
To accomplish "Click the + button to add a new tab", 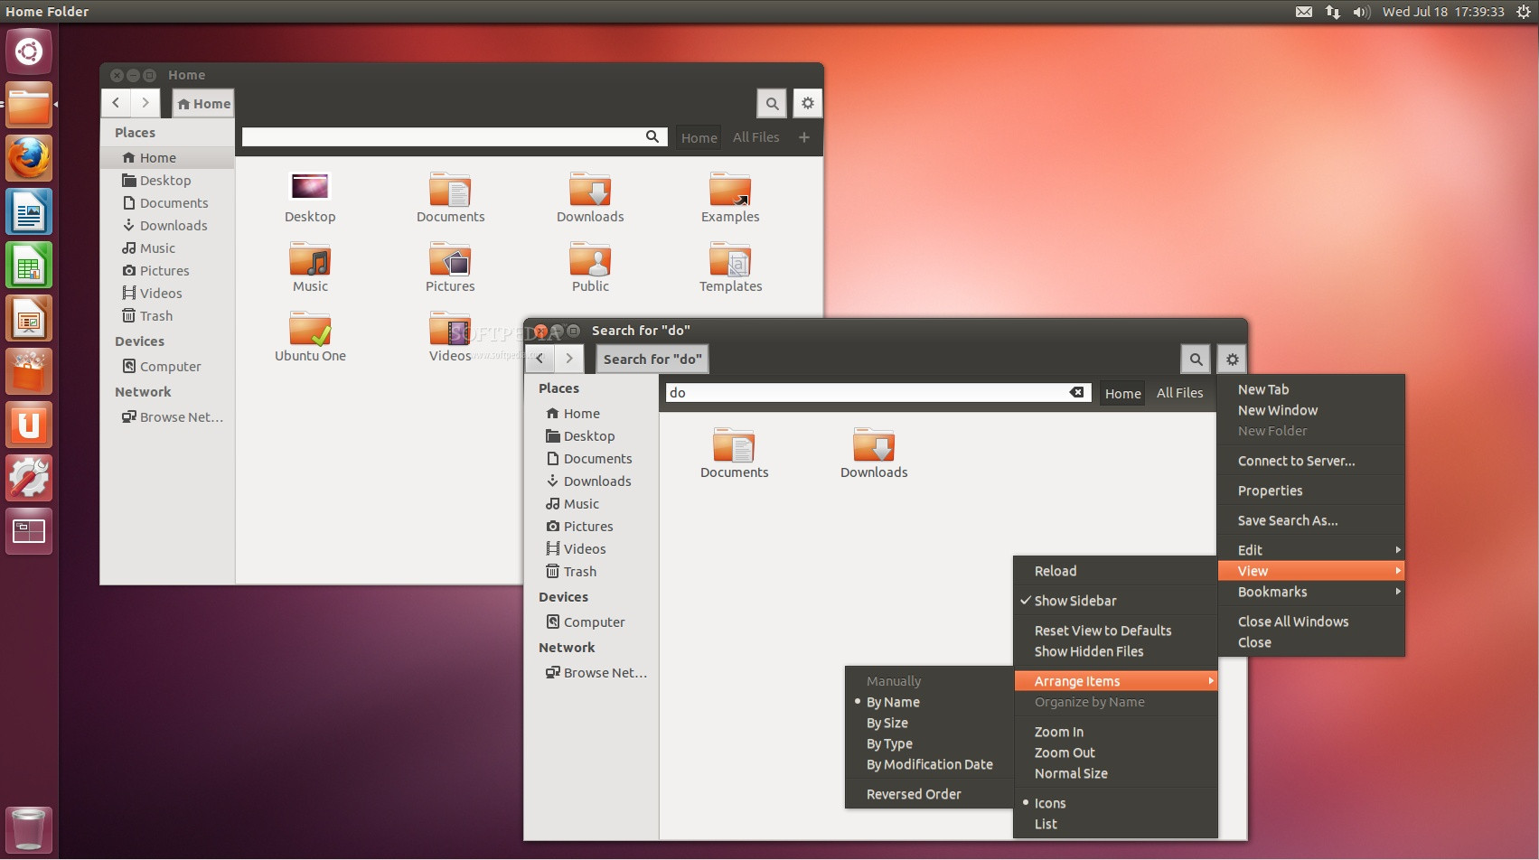I will pos(804,137).
